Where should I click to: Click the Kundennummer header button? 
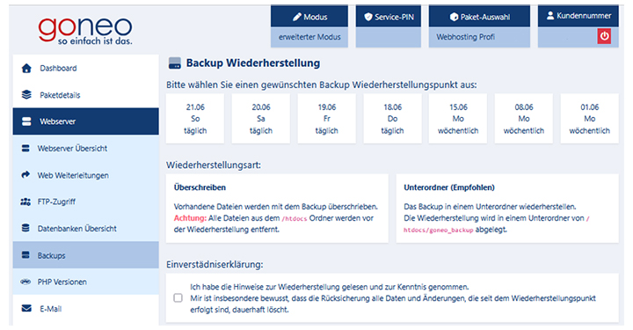(x=578, y=16)
